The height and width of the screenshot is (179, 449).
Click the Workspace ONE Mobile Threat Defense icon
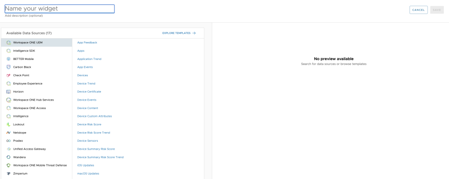pyautogui.click(x=9, y=165)
